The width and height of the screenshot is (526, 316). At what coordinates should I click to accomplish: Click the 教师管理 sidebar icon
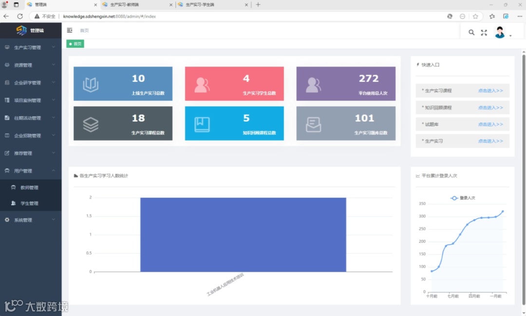click(x=13, y=188)
